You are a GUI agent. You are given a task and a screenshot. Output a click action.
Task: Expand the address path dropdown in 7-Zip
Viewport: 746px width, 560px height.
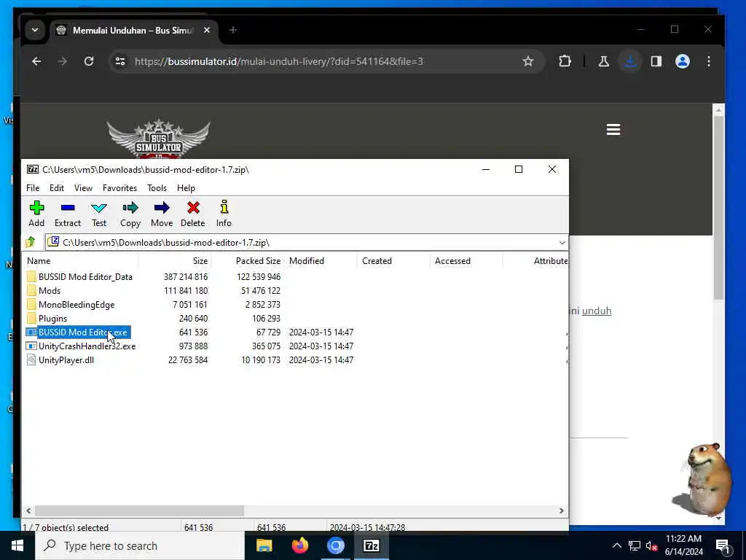562,242
